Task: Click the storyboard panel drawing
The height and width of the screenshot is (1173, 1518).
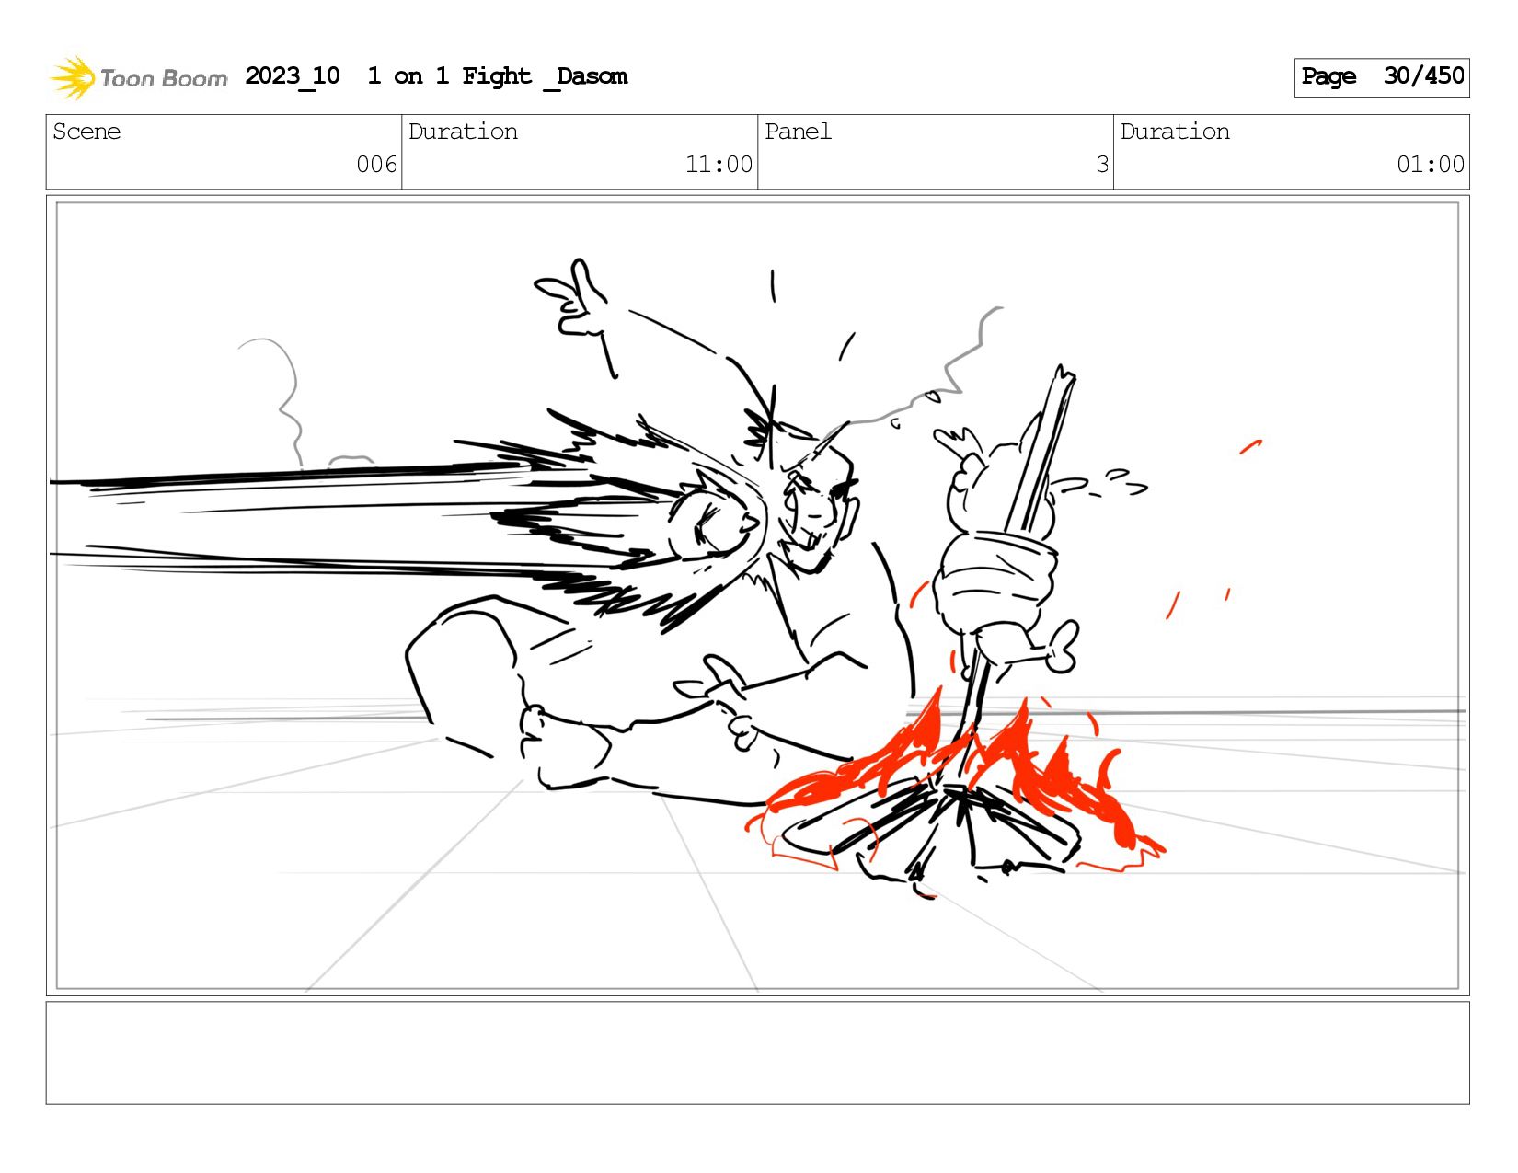Action: 757,595
